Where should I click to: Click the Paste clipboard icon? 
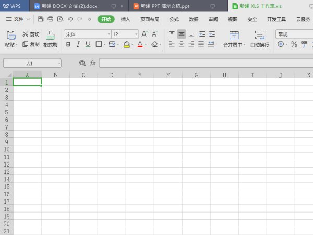tap(11, 35)
